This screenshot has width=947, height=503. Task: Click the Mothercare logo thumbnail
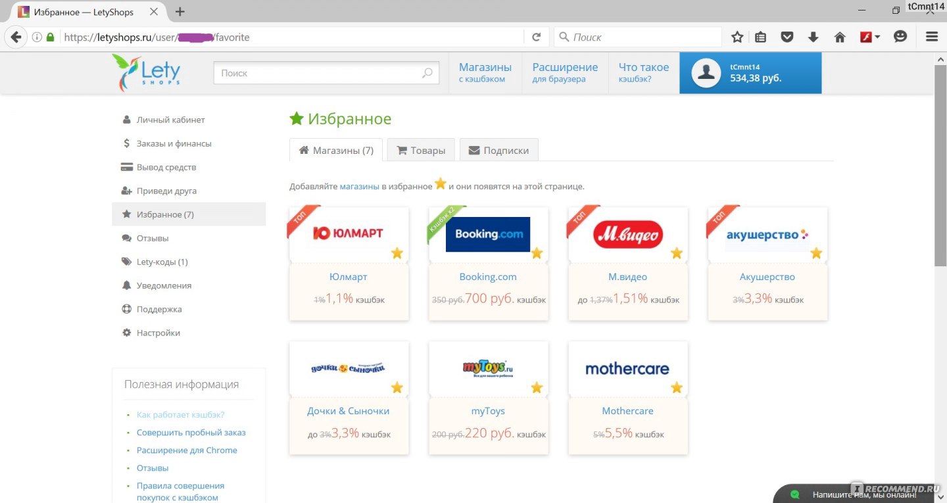627,368
